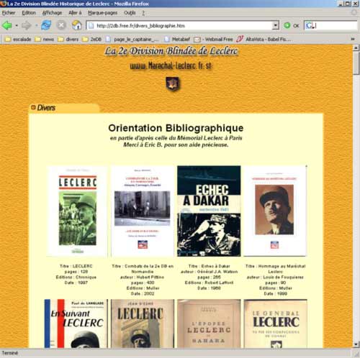Click the text 'Editions : Robert Laffont'

pyautogui.click(x=209, y=283)
